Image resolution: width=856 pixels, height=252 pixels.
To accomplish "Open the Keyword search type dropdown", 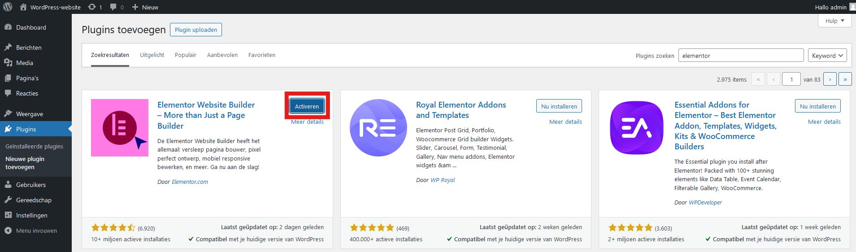I will pyautogui.click(x=827, y=56).
